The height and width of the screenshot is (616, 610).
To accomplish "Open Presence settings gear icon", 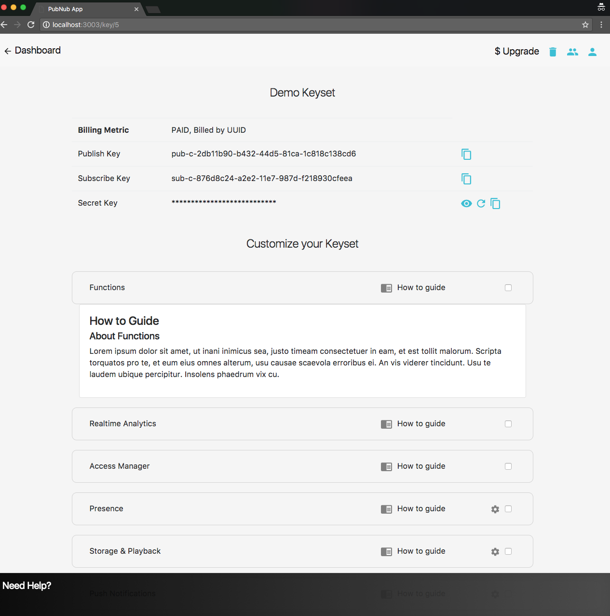I will 495,509.
